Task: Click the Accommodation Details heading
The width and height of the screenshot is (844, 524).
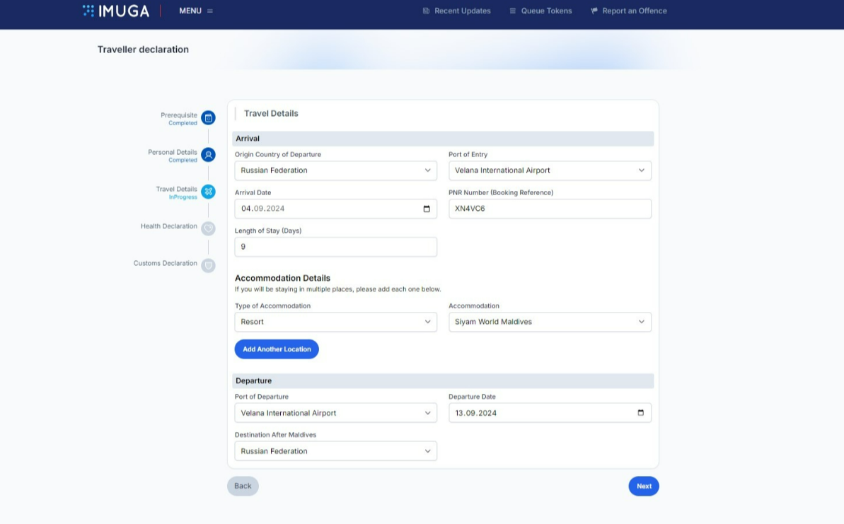Action: point(282,278)
